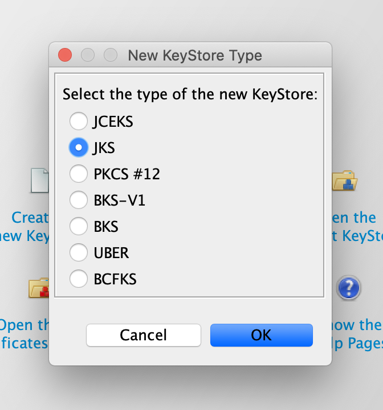Select the JCEKS radio button
Image resolution: width=383 pixels, height=410 pixels.
pyautogui.click(x=78, y=121)
